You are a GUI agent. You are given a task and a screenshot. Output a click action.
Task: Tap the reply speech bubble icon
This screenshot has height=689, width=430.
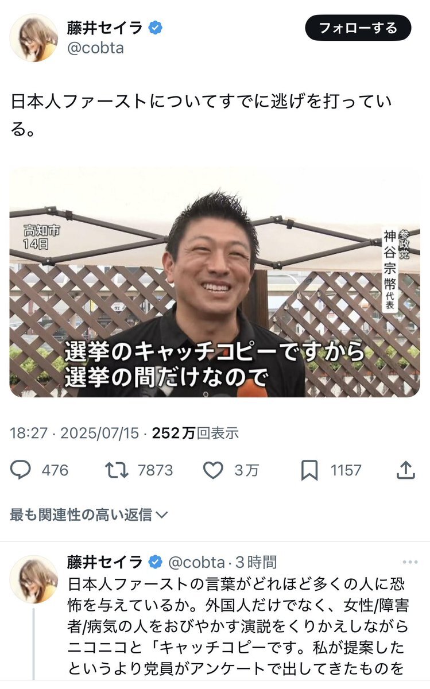click(x=21, y=470)
